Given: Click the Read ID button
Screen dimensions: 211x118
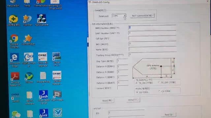Looking at the screenshot, I should [x=168, y=114].
